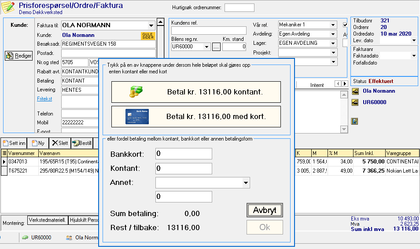Click the vehicle lookup '....' button
This screenshot has width=420, height=249.
click(216, 47)
